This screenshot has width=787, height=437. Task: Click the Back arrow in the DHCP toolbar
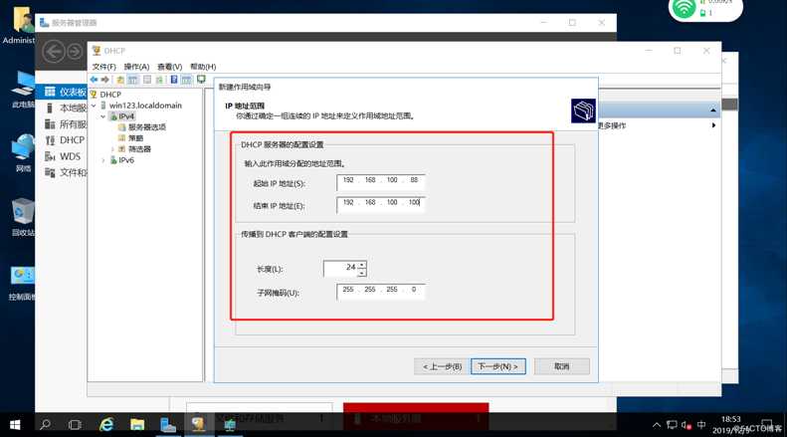[x=94, y=80]
